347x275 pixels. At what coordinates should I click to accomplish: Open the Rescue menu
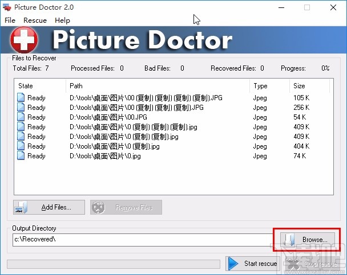tap(35, 20)
